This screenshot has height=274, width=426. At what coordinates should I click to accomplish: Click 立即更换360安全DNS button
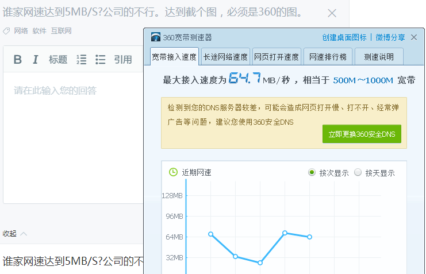point(362,134)
